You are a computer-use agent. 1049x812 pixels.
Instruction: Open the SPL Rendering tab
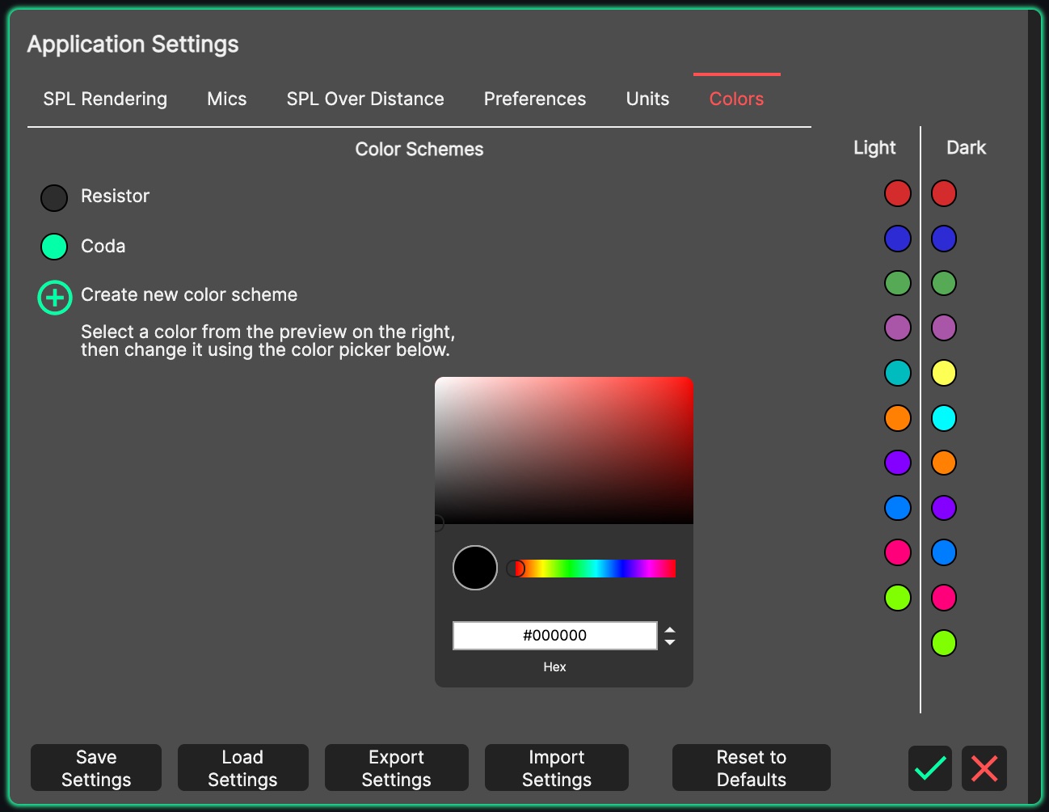point(105,99)
